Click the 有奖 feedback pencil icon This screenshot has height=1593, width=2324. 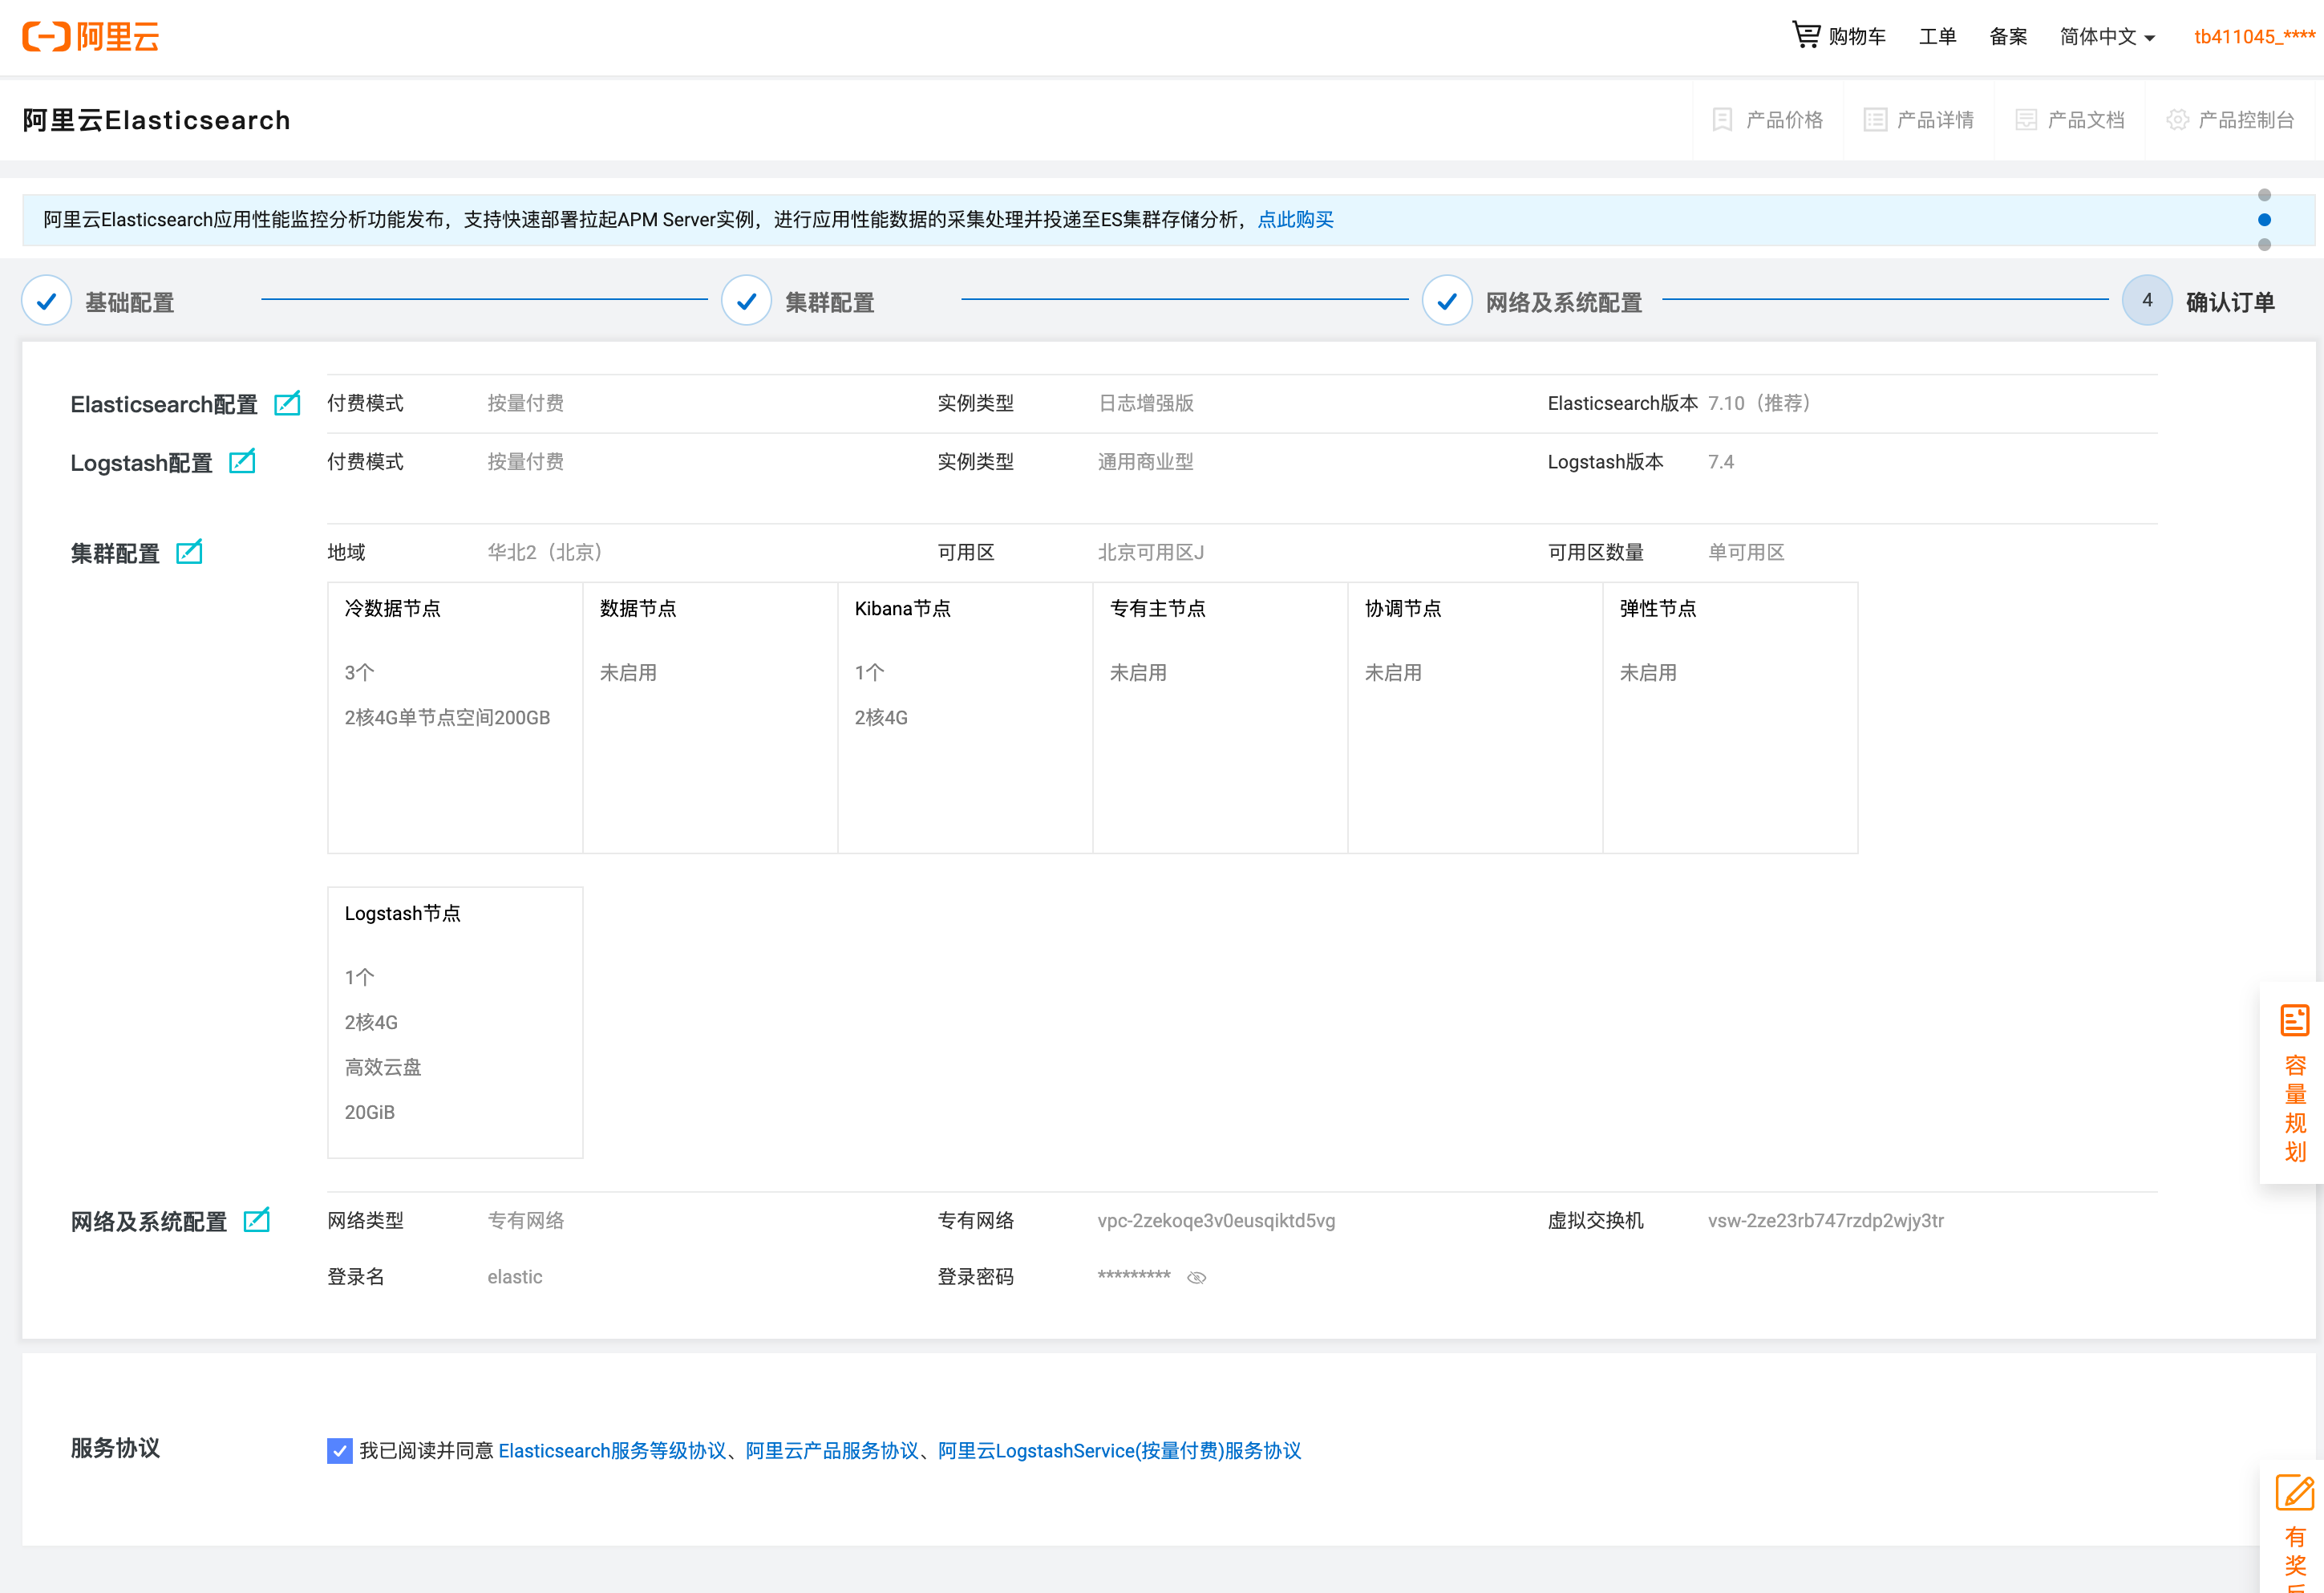point(2294,1493)
